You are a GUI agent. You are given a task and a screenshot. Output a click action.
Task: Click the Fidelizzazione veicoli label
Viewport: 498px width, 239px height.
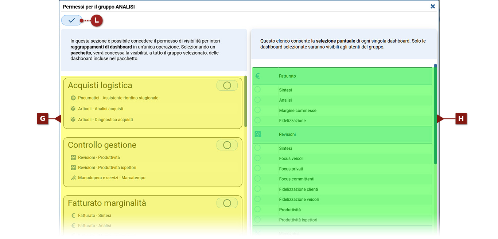[299, 199]
